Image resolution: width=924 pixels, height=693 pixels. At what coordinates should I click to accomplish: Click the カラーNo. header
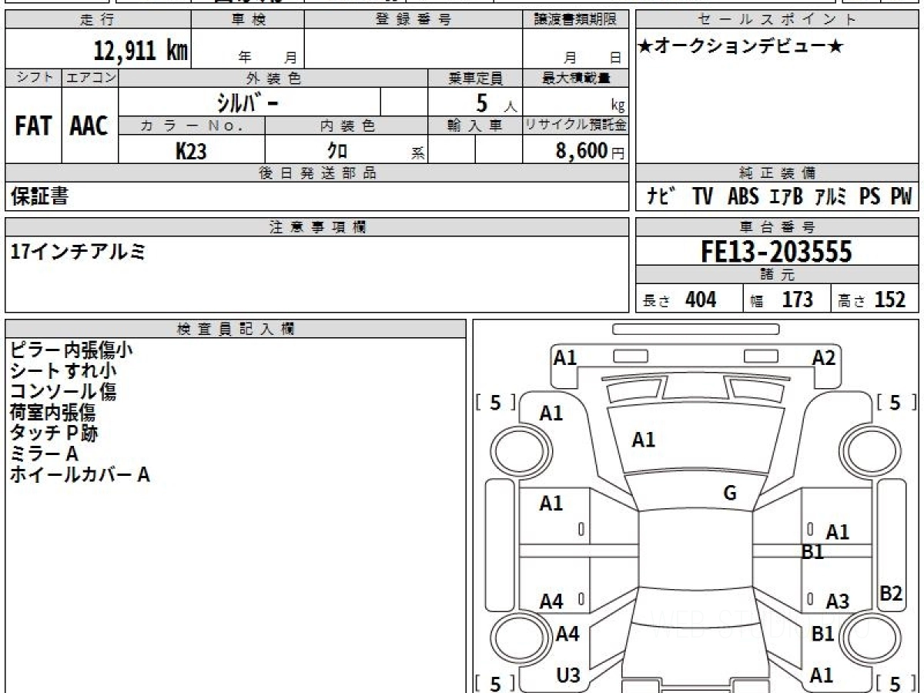tap(192, 126)
